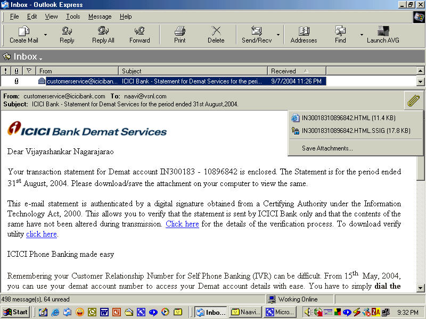The image size is (426, 319).
Task: Click the system clock showing 9:32 PM
Action: point(408,313)
